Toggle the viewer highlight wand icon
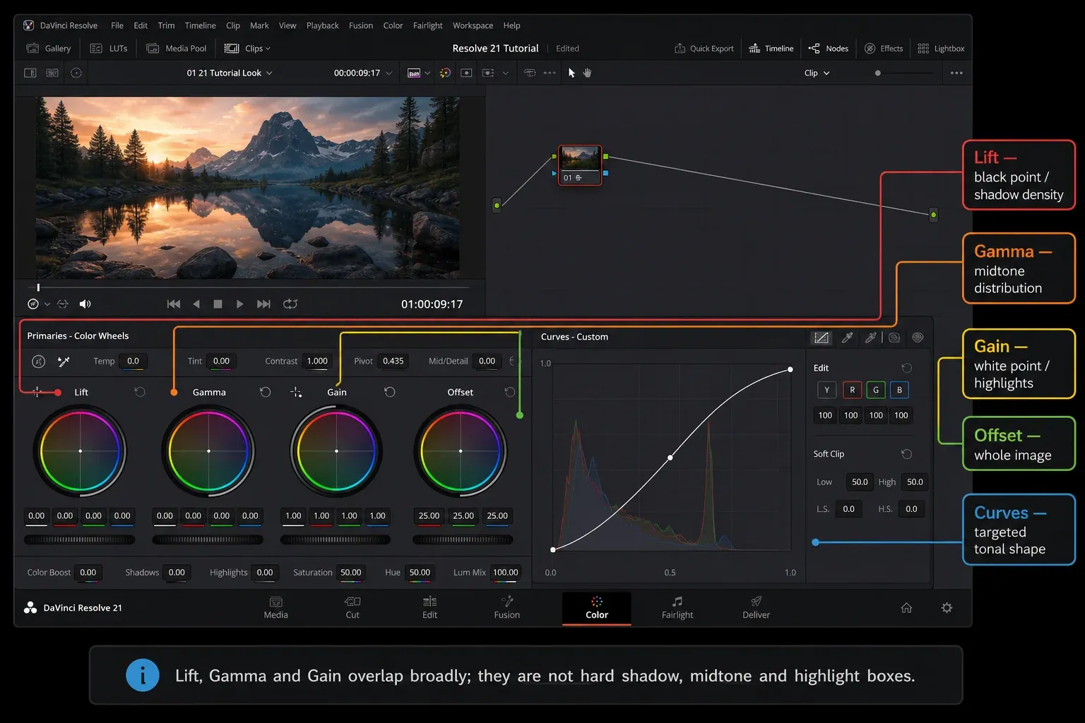Screen dimensions: 1085x723 click(445, 73)
